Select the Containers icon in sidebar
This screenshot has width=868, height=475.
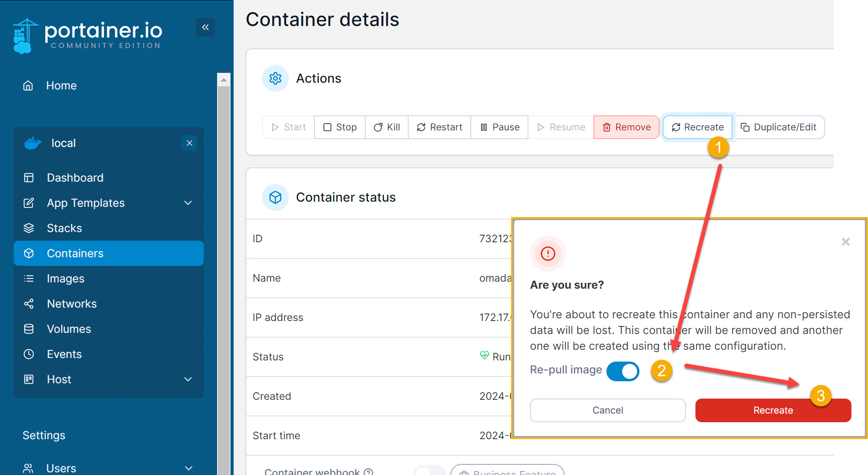click(x=29, y=253)
